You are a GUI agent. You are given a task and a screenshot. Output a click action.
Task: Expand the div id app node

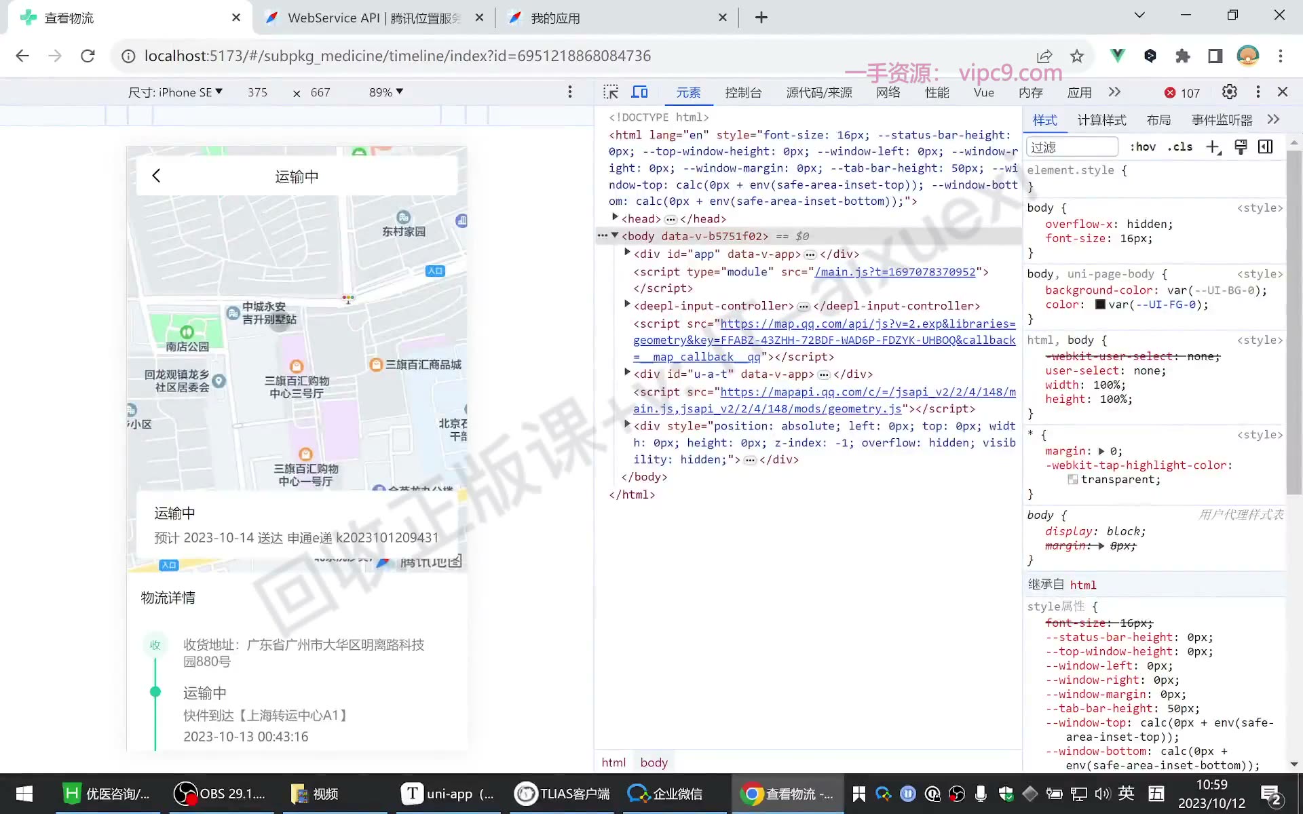click(627, 253)
